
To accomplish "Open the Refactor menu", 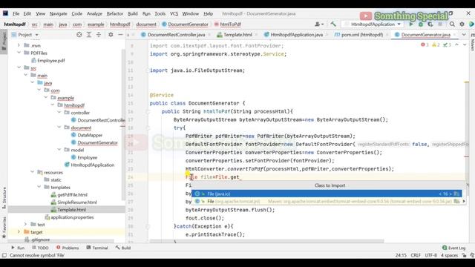I will (115, 13).
